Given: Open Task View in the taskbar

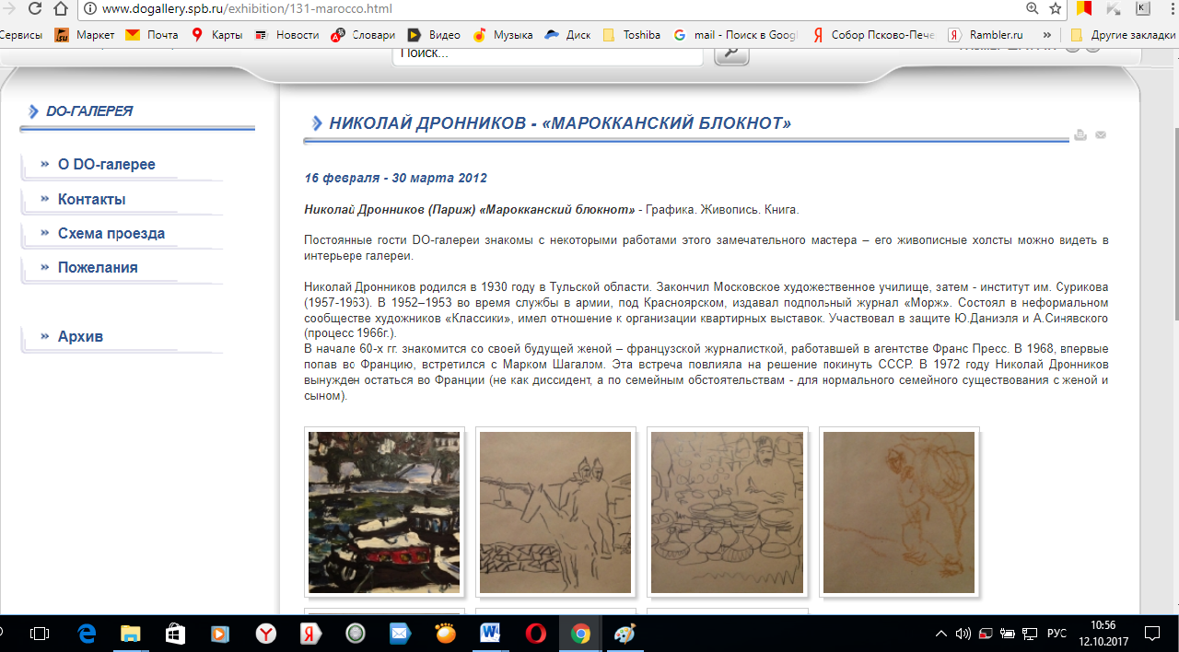Looking at the screenshot, I should [x=40, y=634].
